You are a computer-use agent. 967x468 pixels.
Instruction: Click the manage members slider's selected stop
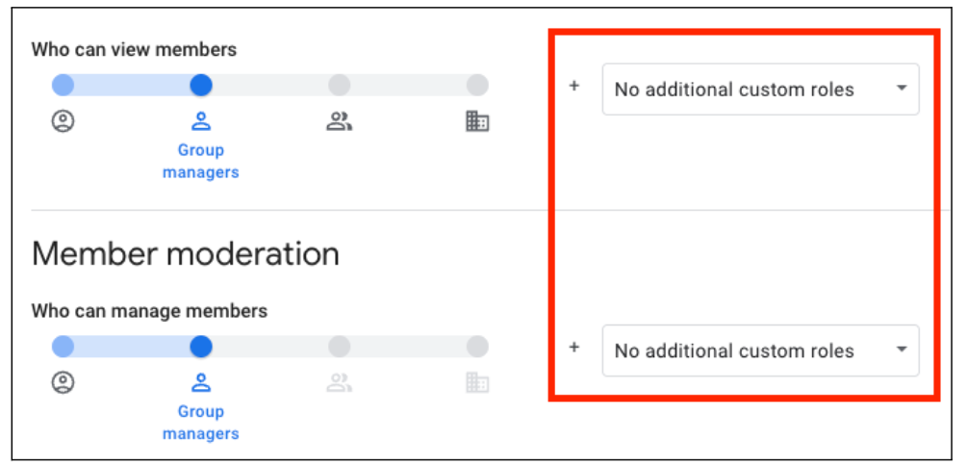point(201,347)
